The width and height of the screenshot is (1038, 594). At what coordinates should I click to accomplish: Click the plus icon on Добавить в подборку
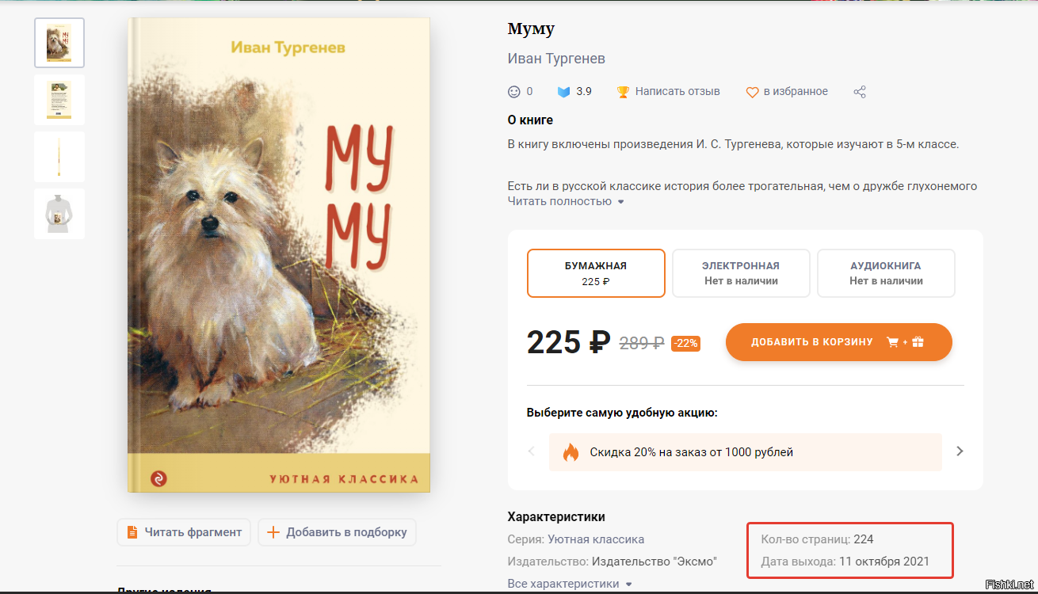(x=273, y=532)
